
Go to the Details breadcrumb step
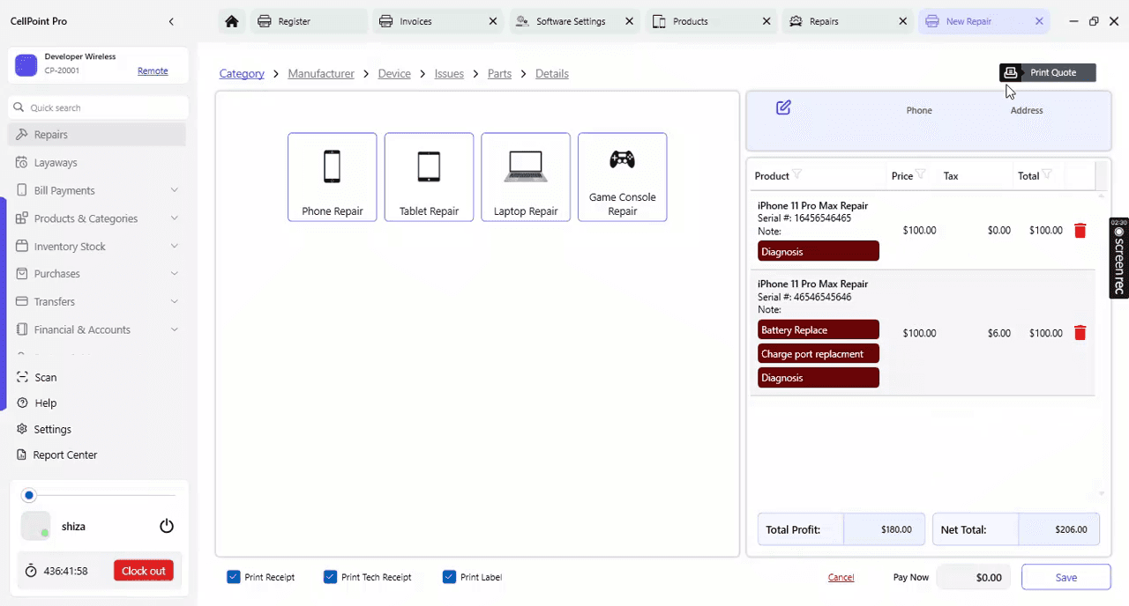coord(552,73)
